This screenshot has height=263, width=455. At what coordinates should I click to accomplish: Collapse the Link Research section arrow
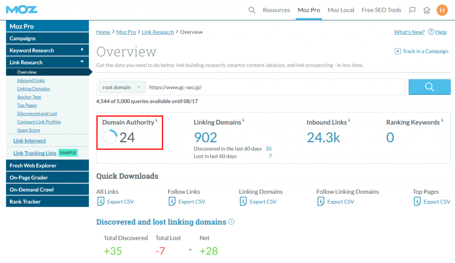click(82, 62)
